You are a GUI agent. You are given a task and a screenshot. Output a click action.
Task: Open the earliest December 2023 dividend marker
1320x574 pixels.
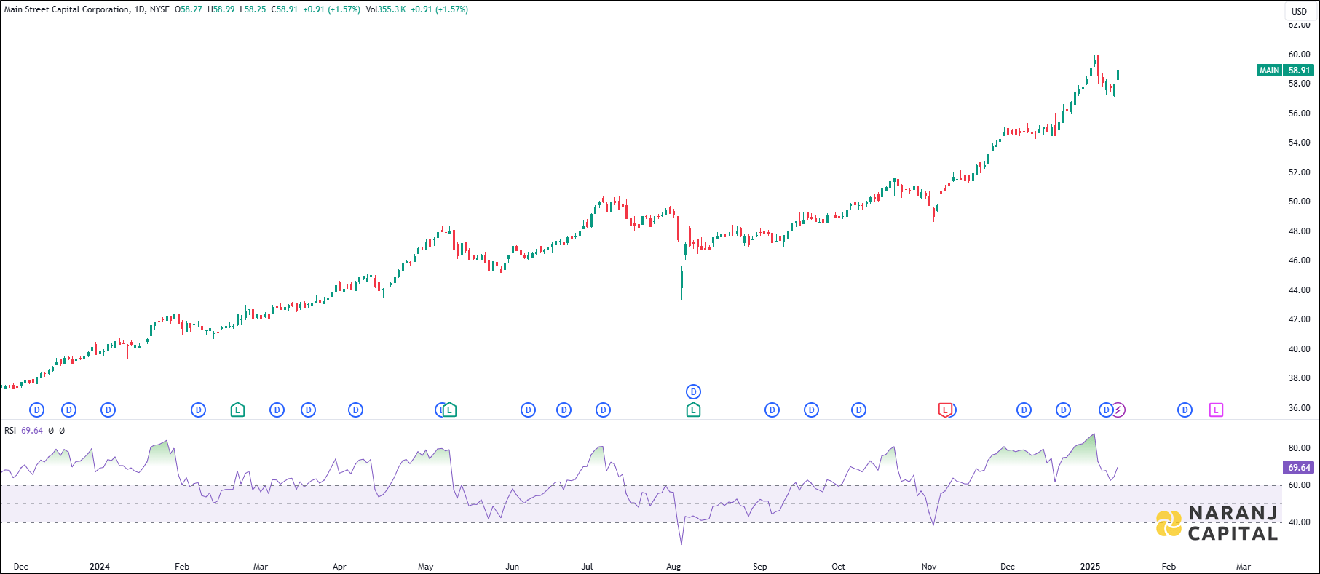(36, 410)
